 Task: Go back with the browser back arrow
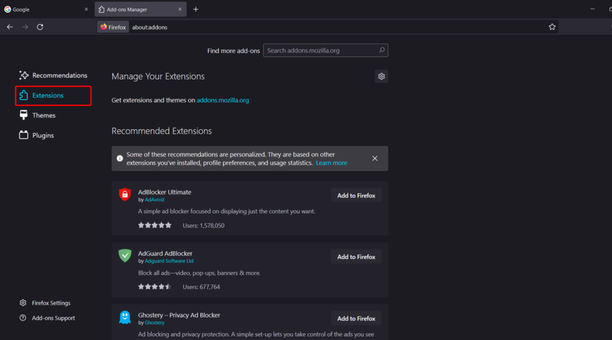(x=10, y=27)
